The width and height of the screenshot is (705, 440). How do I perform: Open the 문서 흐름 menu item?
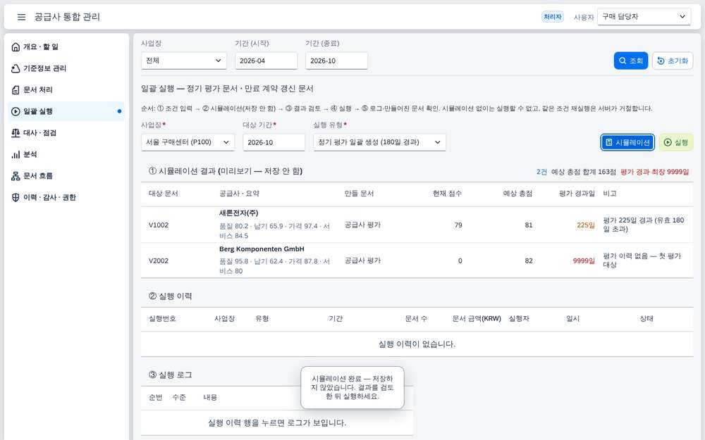66,176
